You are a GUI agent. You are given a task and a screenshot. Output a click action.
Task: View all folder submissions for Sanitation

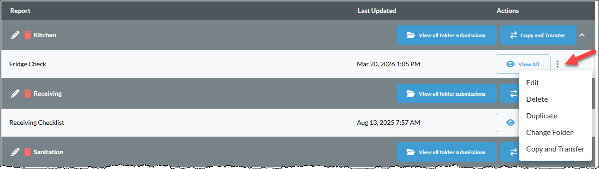pyautogui.click(x=446, y=152)
